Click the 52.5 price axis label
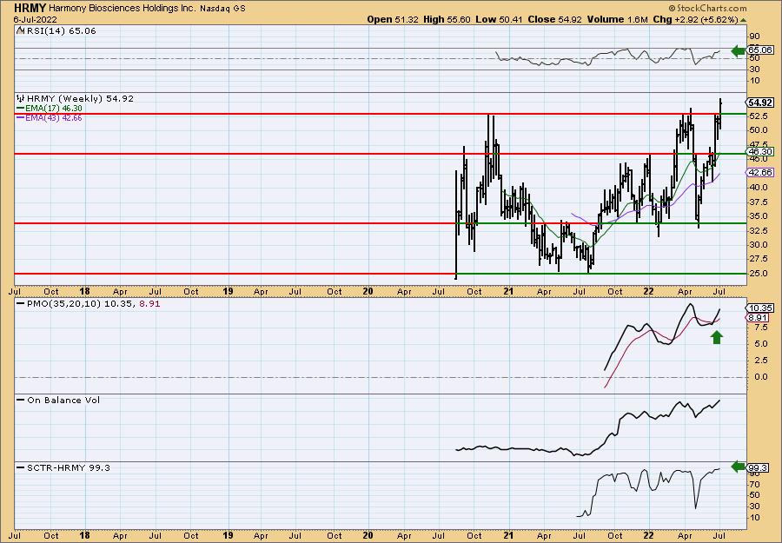 [x=758, y=116]
